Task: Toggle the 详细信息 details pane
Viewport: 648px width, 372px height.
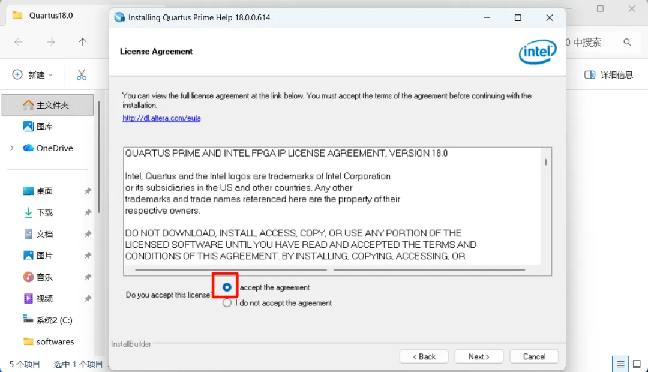Action: pyautogui.click(x=608, y=75)
